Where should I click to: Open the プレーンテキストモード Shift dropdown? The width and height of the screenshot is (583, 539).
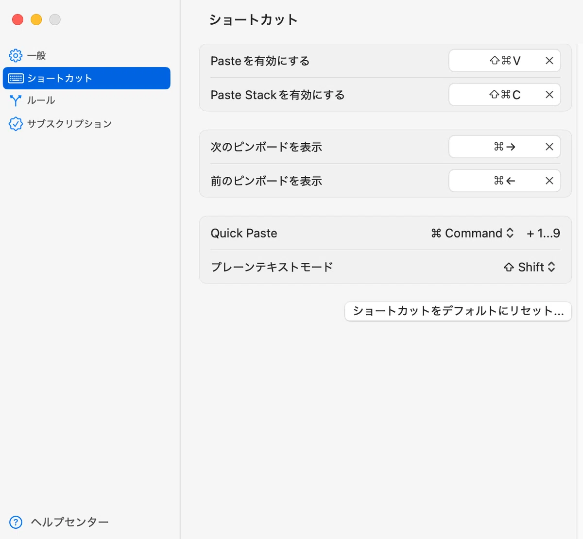click(530, 267)
